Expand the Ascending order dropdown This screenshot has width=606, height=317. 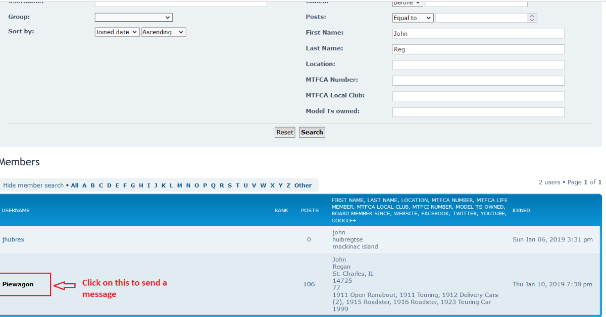click(x=164, y=32)
